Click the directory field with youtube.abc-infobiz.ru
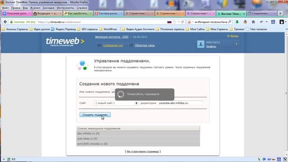The width and height of the screenshot is (288, 162). (180, 103)
